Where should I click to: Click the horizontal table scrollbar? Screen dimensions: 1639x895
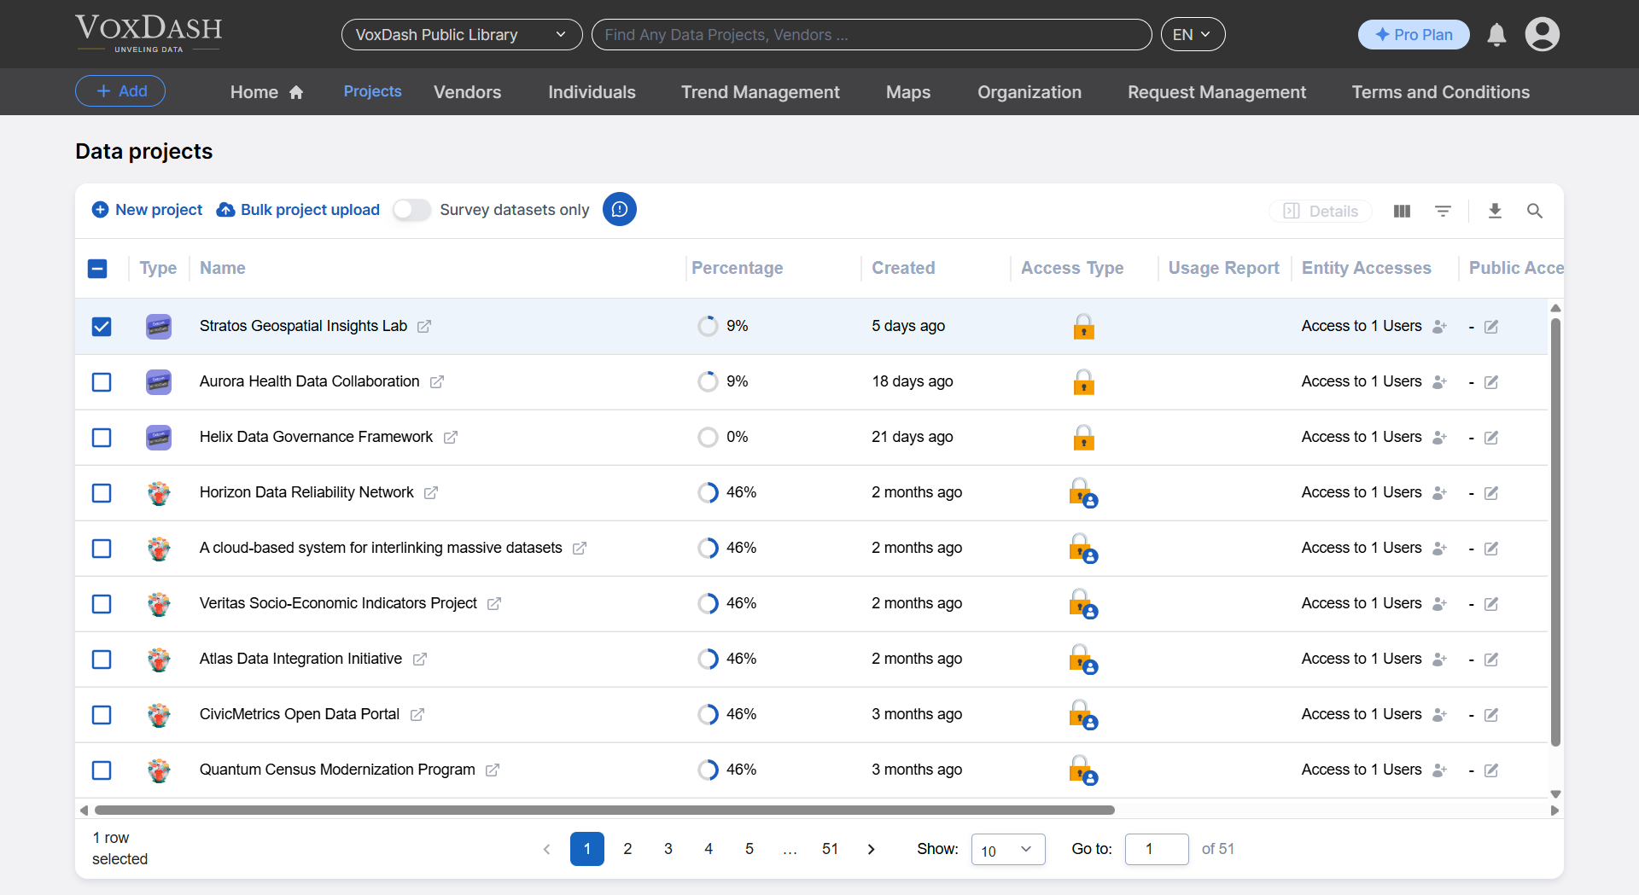pos(604,810)
